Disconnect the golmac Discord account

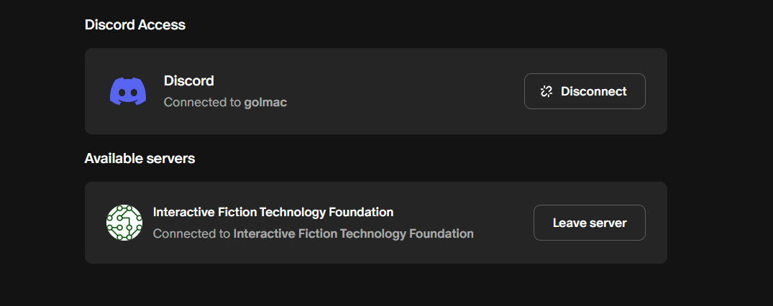[x=585, y=91]
